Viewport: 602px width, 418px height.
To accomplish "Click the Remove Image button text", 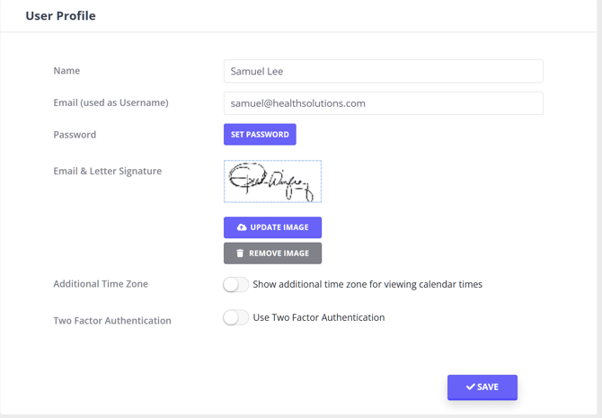I will coord(279,253).
